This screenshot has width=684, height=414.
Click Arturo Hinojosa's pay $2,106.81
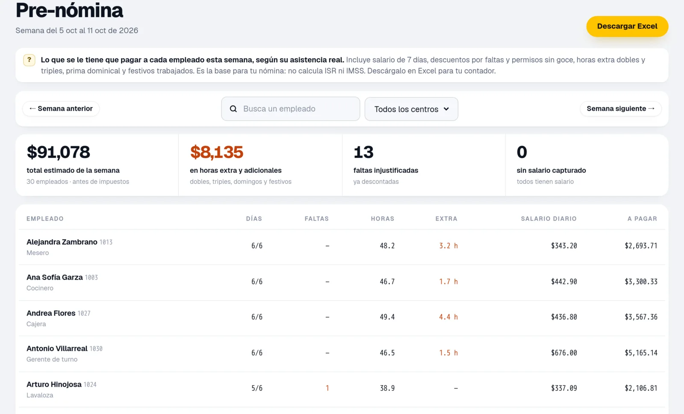point(641,388)
